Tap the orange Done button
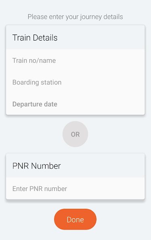 (x=75, y=219)
